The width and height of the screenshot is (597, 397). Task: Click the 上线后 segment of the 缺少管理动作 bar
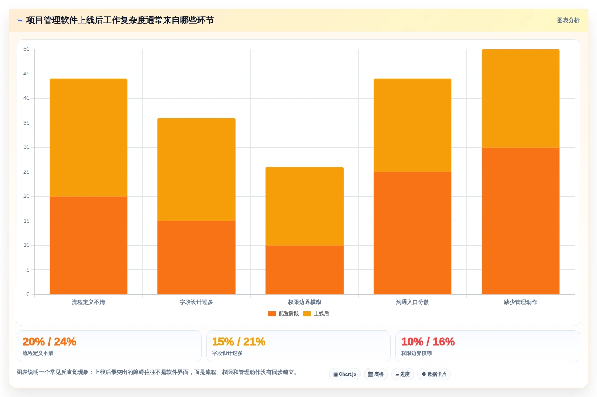coord(521,98)
